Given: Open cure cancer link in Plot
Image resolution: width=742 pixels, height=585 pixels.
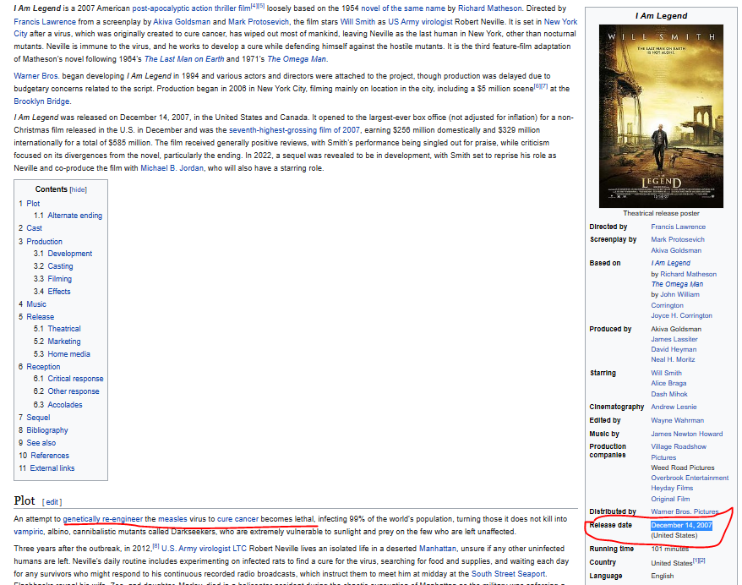Looking at the screenshot, I should pyautogui.click(x=237, y=519).
